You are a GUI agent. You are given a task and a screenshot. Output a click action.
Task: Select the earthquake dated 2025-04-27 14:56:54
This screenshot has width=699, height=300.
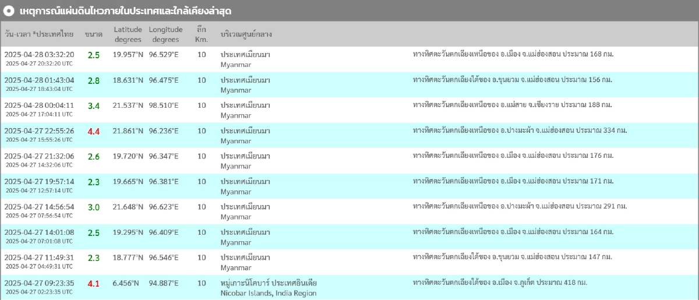pos(349,211)
